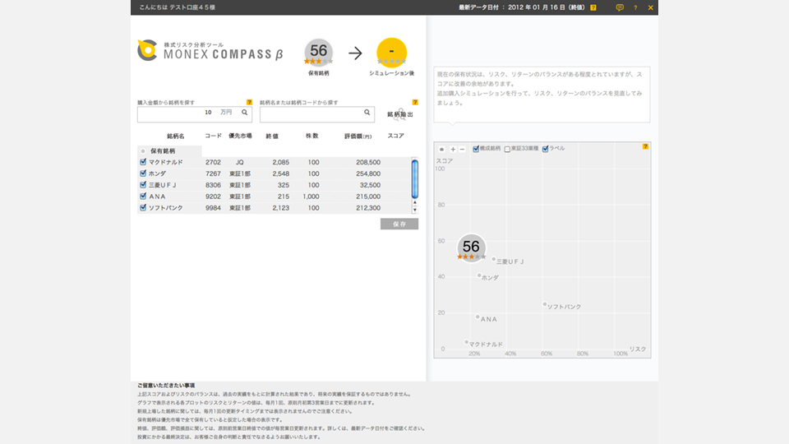
Task: Close the tool with the X icon
Action: [651, 7]
